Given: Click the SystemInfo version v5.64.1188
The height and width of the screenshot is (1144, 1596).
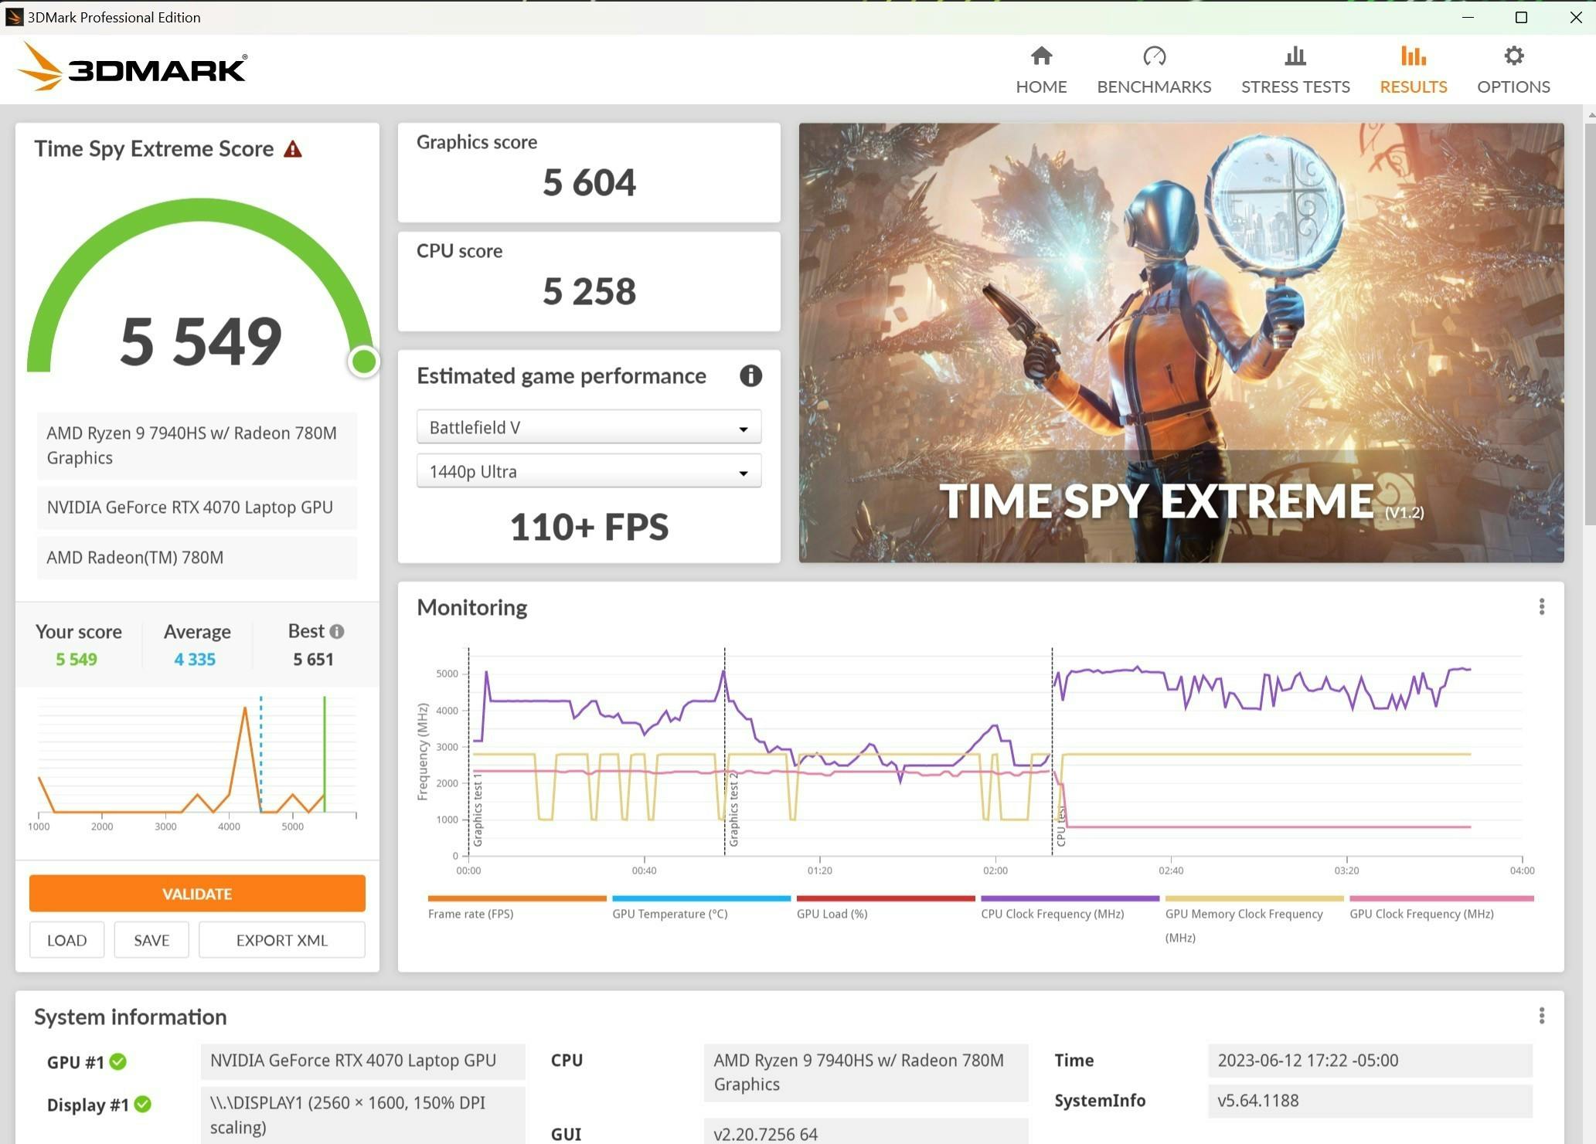Looking at the screenshot, I should pos(1370,1101).
